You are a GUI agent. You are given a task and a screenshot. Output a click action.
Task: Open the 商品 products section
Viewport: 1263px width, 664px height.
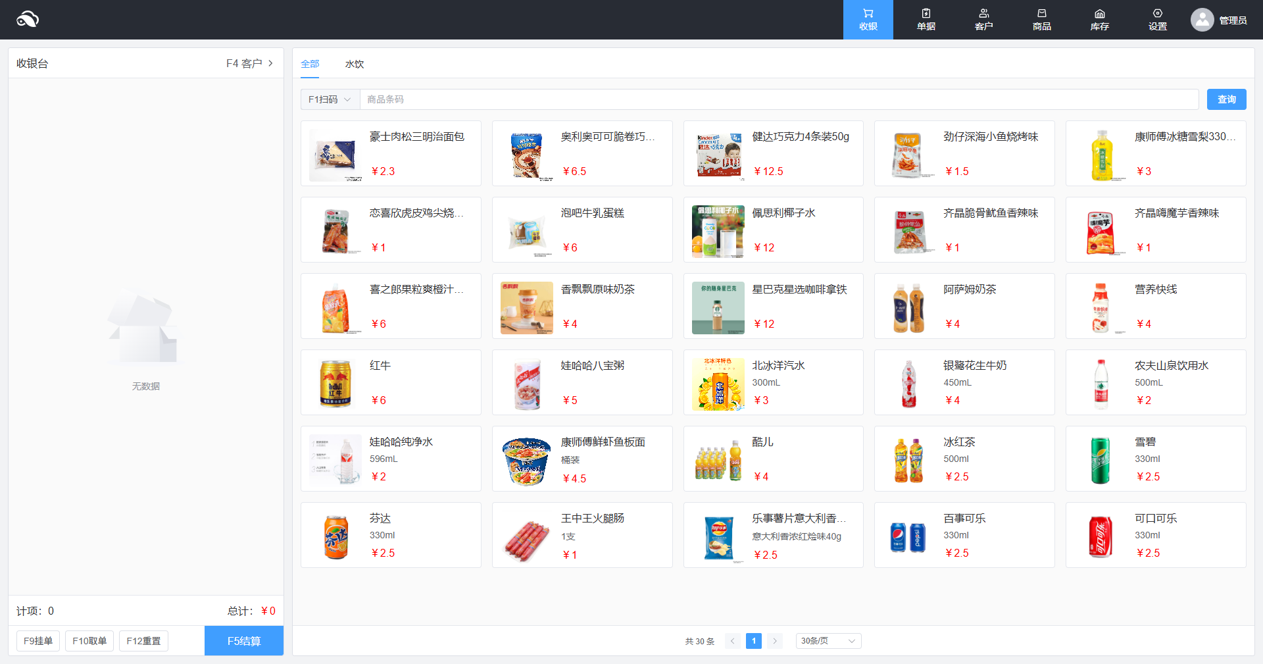tap(1041, 20)
